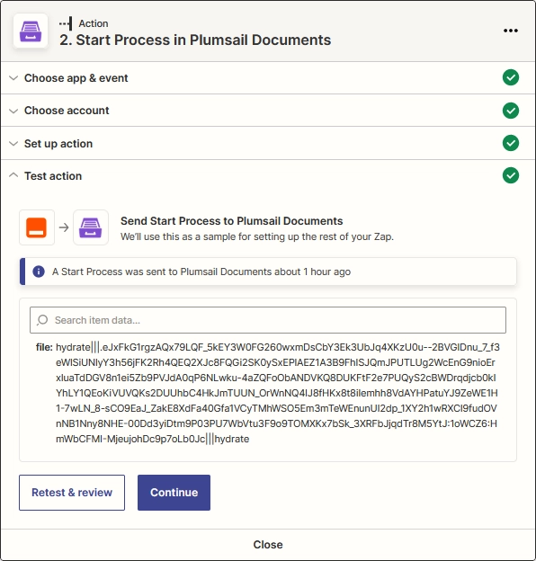Click the blue info icon in notice

pyautogui.click(x=39, y=272)
